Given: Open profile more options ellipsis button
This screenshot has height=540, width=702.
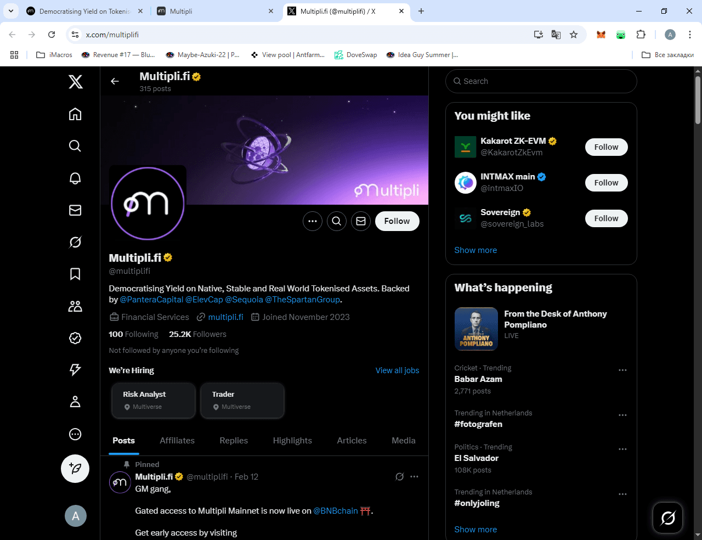Looking at the screenshot, I should [x=313, y=221].
